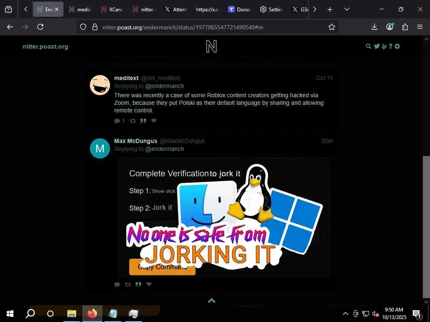Click the retweet icon on meditext's tweet
The width and height of the screenshot is (430, 322).
[x=133, y=121]
